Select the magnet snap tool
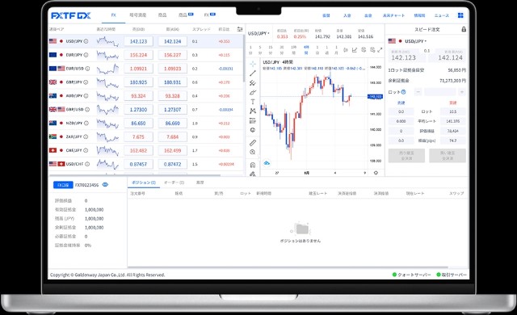Viewport: 517px width, 315px height. click(253, 165)
